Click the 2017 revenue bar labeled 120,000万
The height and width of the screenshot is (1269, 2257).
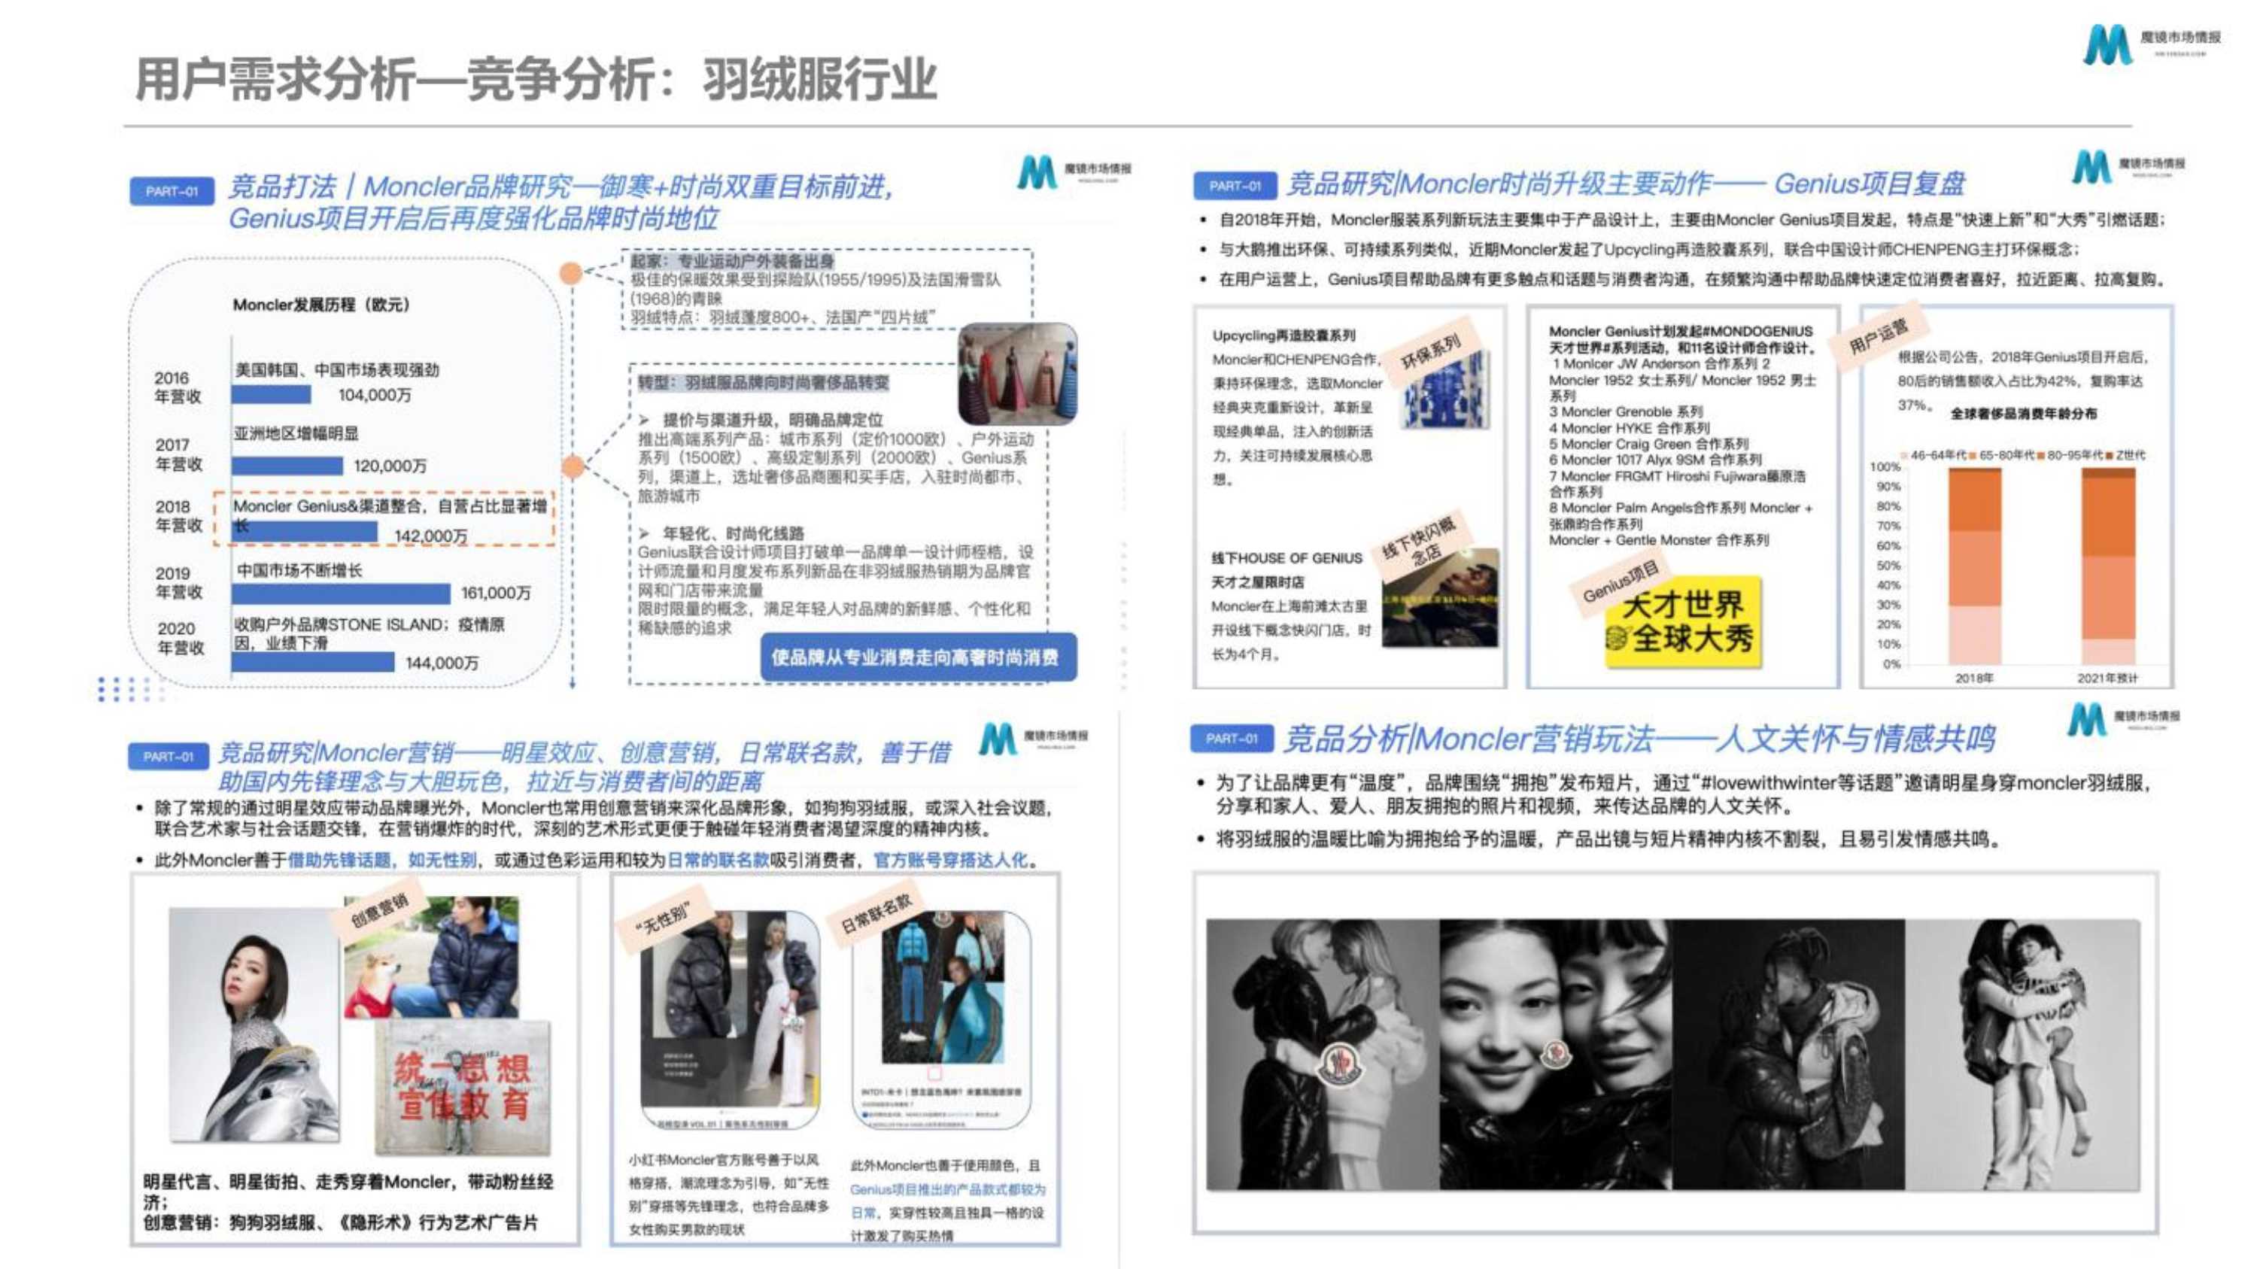tap(287, 466)
